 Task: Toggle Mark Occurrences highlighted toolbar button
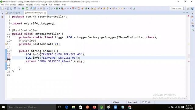click(35, 9)
